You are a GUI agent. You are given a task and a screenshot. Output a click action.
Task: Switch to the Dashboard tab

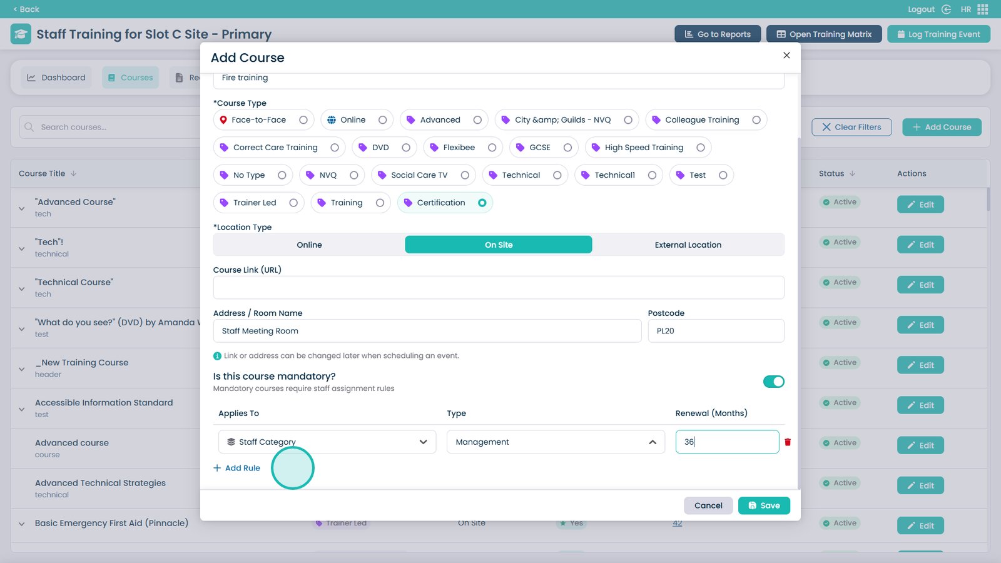click(x=56, y=78)
